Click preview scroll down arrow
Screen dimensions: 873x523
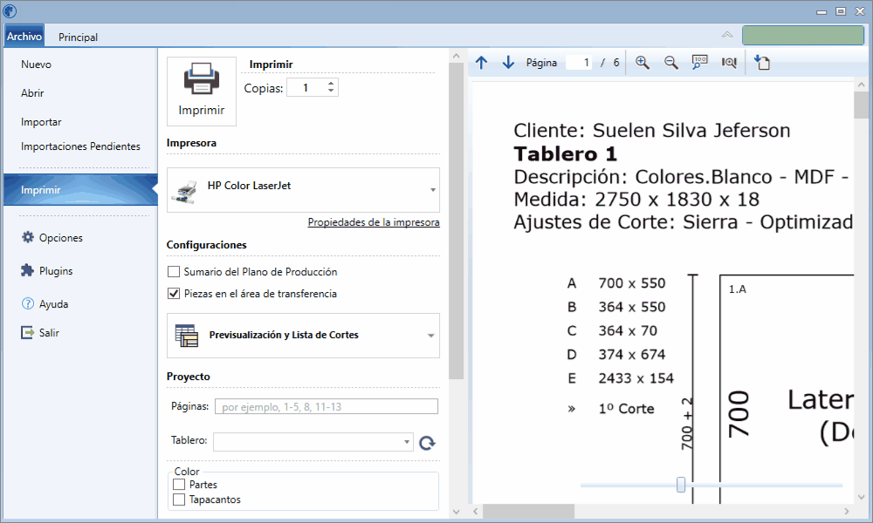(x=861, y=497)
